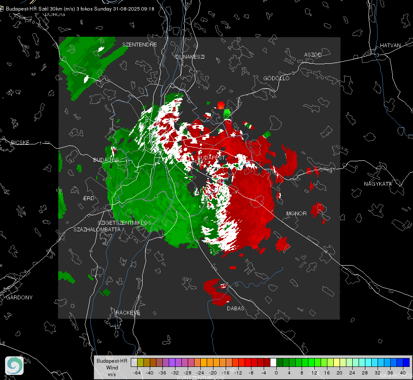Click the DABAS town label
Viewport: 413px width, 380px height.
click(235, 308)
